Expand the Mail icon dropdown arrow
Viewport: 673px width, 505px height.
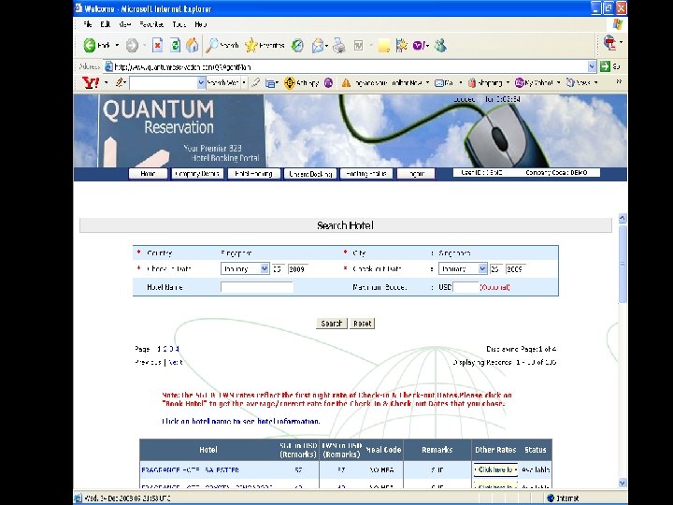[x=327, y=45]
